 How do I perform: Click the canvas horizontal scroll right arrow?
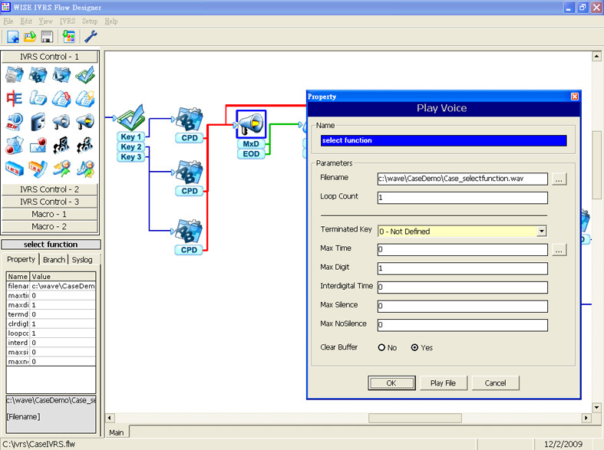[x=586, y=418]
